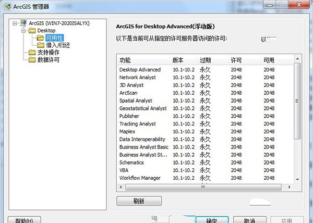Viewport: 313px width, 223px height.
Task: Select the Data Interoperability row
Action: point(205,139)
